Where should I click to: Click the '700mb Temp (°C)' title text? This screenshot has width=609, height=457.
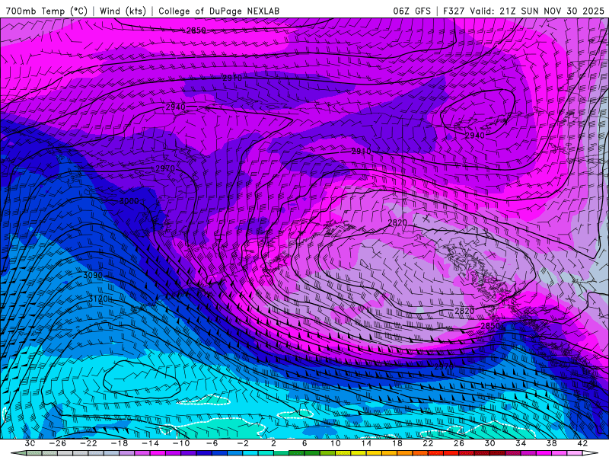46,11
